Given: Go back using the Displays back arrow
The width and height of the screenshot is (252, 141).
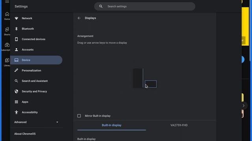Looking at the screenshot, I should (x=79, y=18).
